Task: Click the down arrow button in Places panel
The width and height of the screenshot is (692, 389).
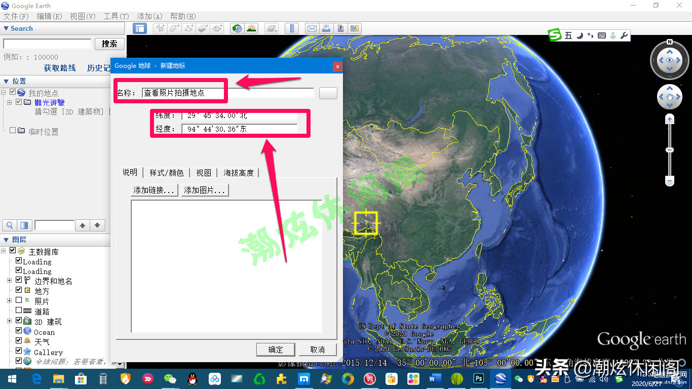Action: [x=97, y=225]
